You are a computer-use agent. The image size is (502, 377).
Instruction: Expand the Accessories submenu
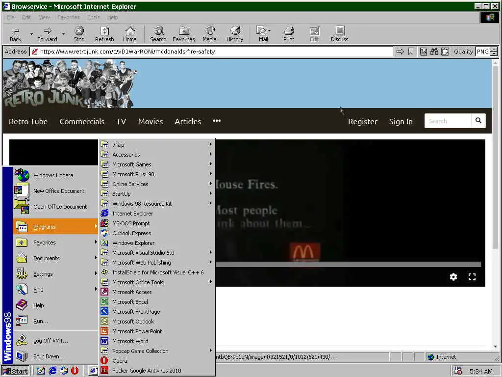(157, 155)
